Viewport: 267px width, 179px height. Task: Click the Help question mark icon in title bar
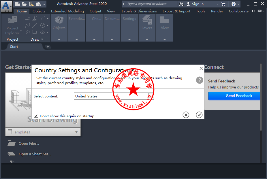(x=234, y=4)
